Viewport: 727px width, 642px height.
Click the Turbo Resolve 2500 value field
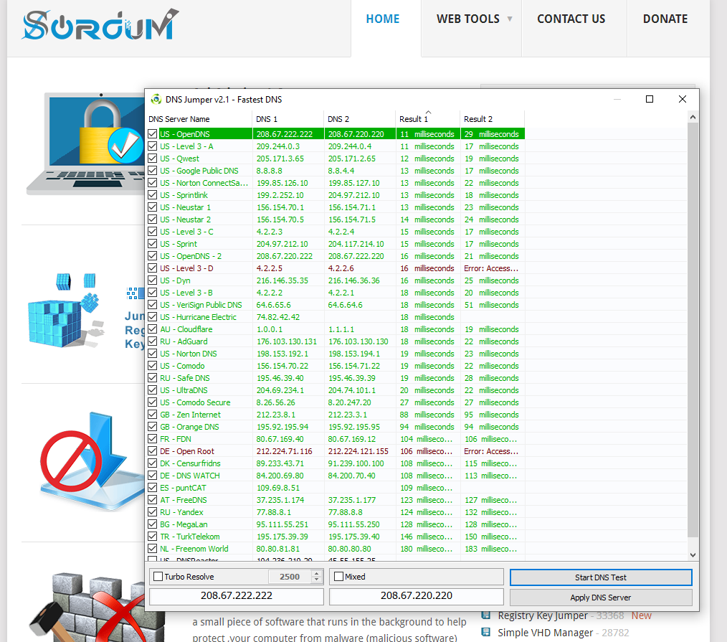tap(290, 577)
